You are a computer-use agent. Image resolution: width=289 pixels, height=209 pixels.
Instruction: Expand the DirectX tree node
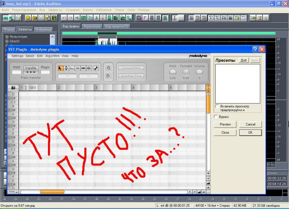pos(7,41)
